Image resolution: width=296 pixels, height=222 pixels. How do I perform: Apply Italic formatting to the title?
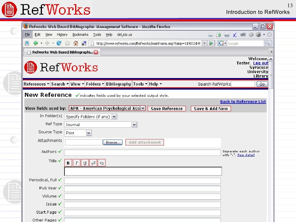(x=76, y=163)
